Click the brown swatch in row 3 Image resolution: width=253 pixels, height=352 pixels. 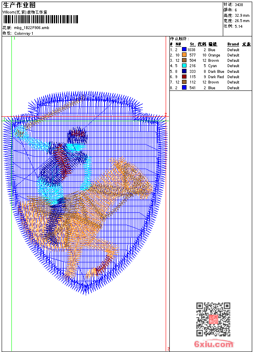pos(184,61)
